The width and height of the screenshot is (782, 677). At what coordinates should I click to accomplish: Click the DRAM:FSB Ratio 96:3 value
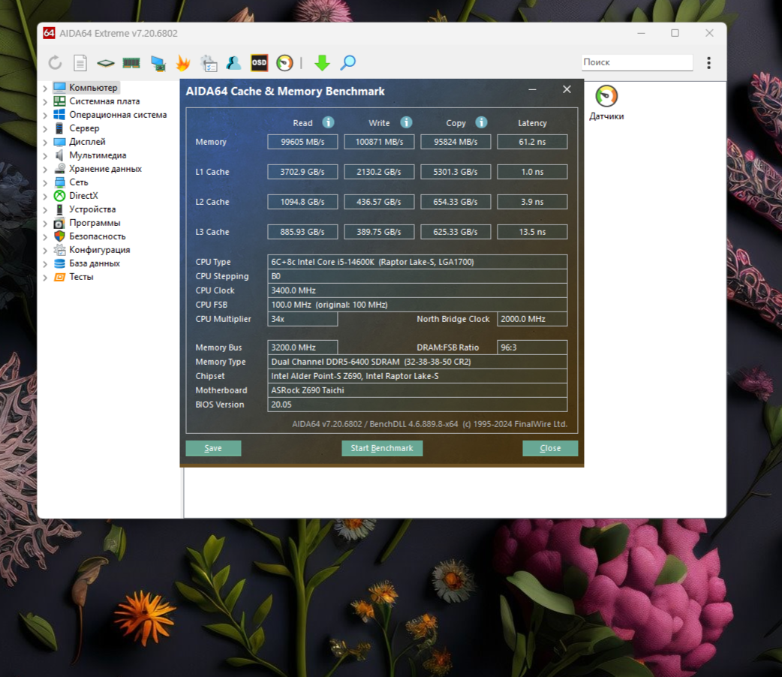[x=532, y=348]
